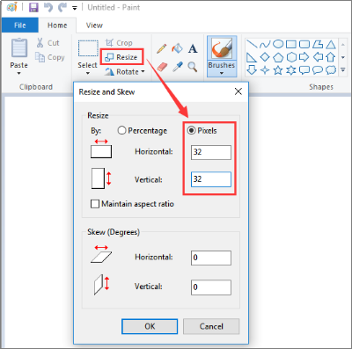Select the Fill with color bucket tool
Viewport: 352px width, 349px height.
coord(177,48)
